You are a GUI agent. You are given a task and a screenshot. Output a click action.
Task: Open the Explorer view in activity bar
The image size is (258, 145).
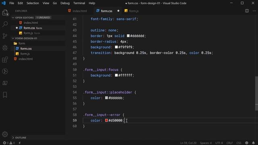tap(5, 12)
